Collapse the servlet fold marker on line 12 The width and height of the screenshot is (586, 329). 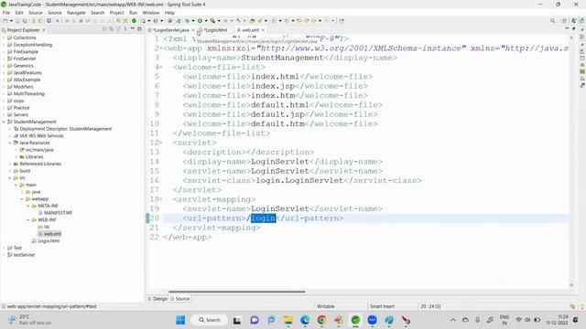coord(161,143)
